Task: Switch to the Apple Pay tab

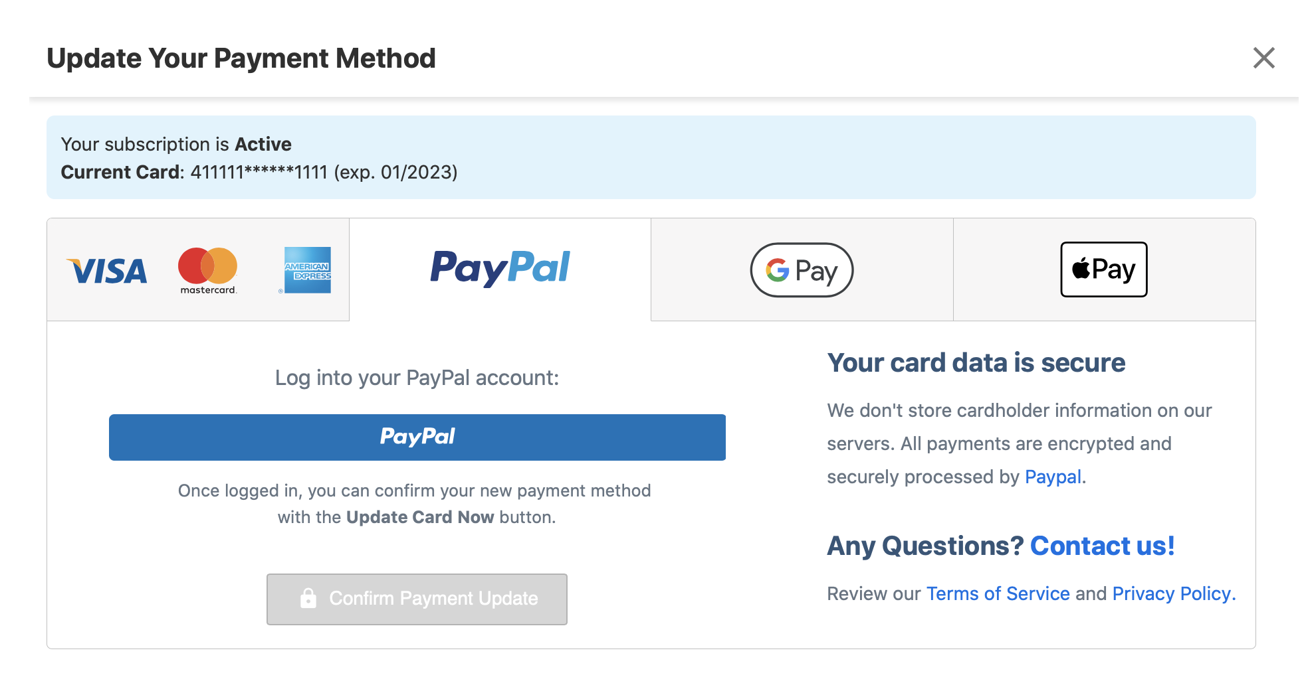Action: tap(1103, 269)
